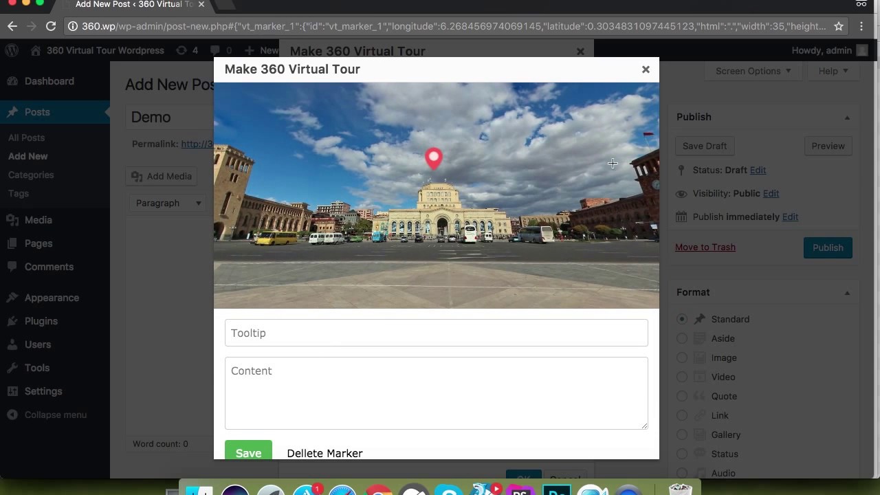Viewport: 880px width, 495px height.
Task: Open the updates indicator showing 4
Action: pyautogui.click(x=187, y=50)
